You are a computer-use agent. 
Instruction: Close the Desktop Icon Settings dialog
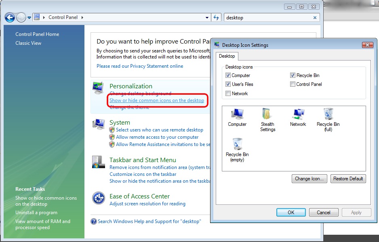367,45
